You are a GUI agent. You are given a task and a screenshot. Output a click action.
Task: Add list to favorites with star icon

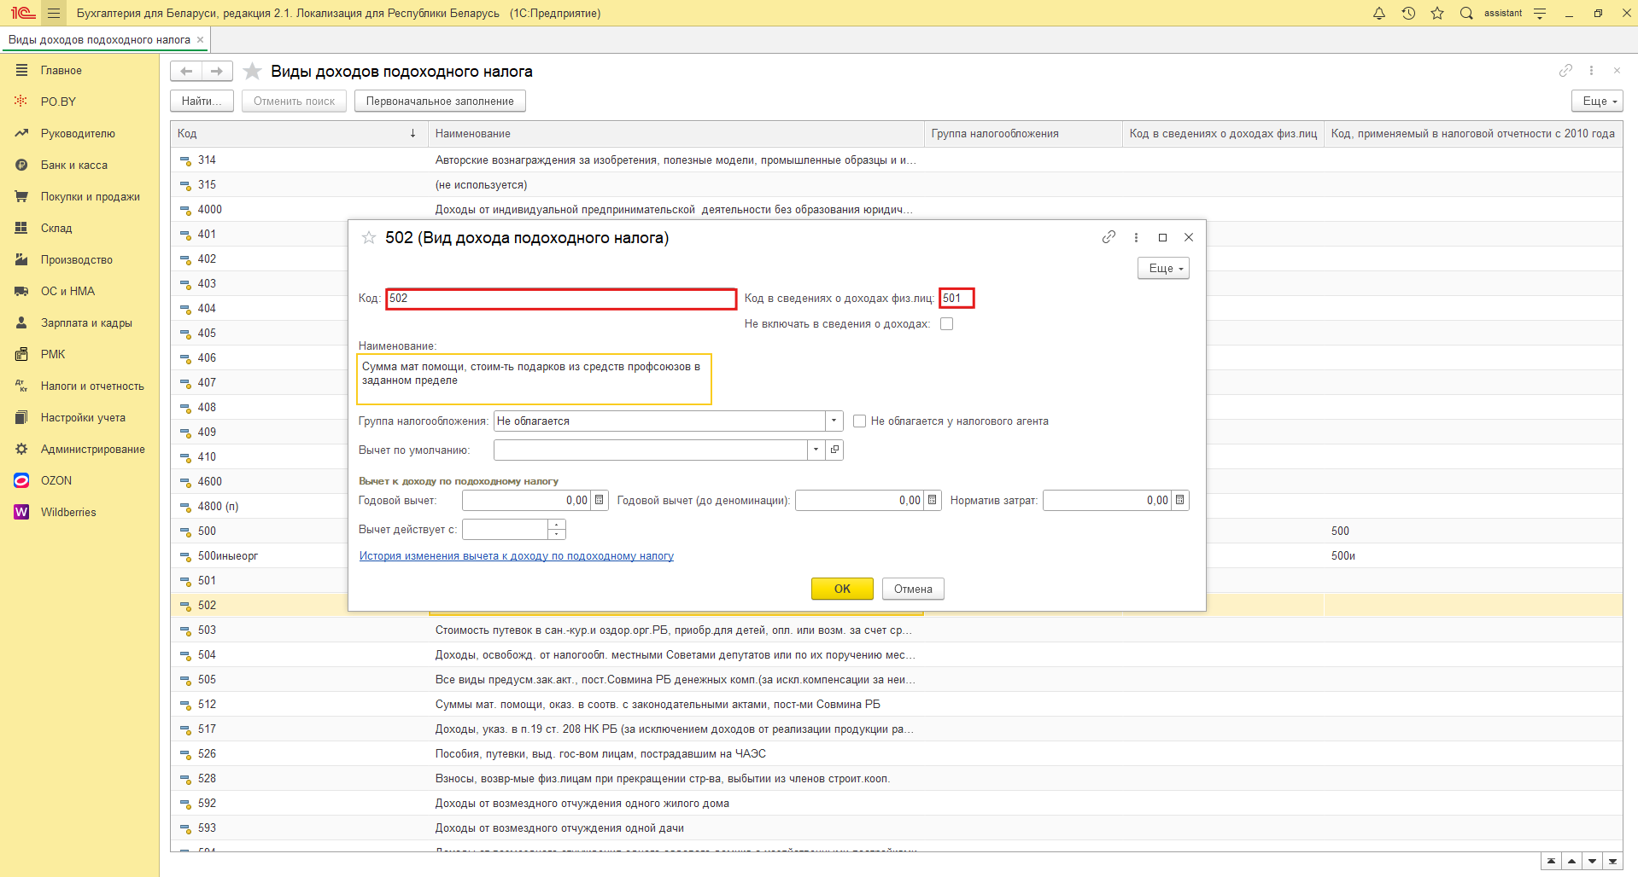tap(252, 72)
